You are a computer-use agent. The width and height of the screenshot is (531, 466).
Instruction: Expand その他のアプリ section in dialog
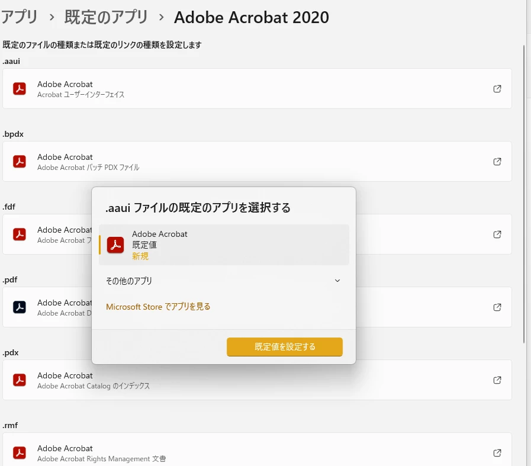click(224, 281)
